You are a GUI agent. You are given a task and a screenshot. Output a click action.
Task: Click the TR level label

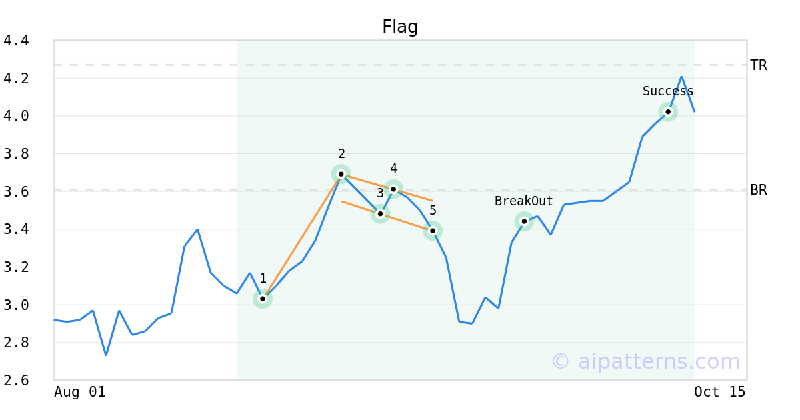coord(759,65)
